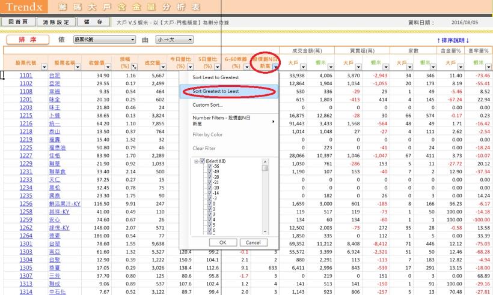
Task: Open stock name link 中石化
Action: [58, 292]
